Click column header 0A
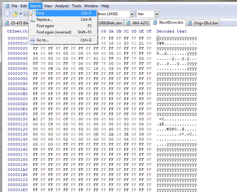237x192 pixels. click(x=111, y=31)
